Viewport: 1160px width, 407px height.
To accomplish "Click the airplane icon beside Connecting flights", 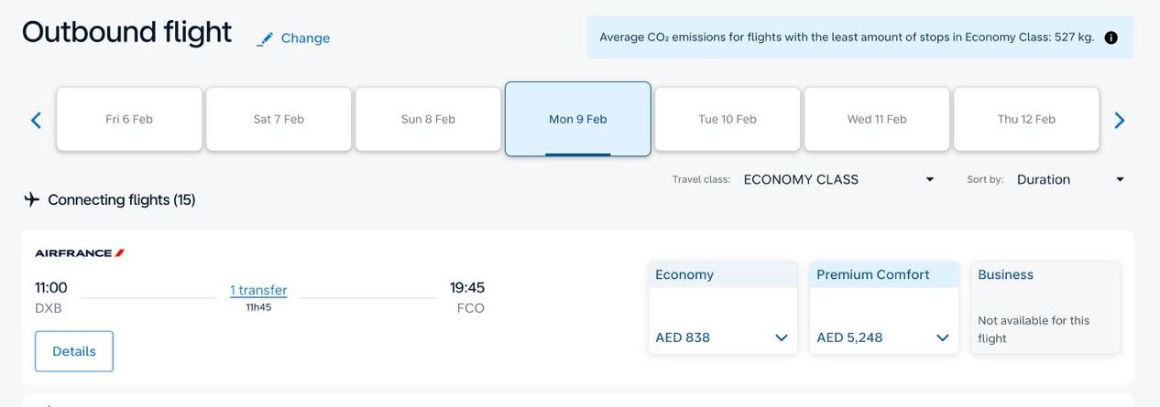I will (x=32, y=199).
